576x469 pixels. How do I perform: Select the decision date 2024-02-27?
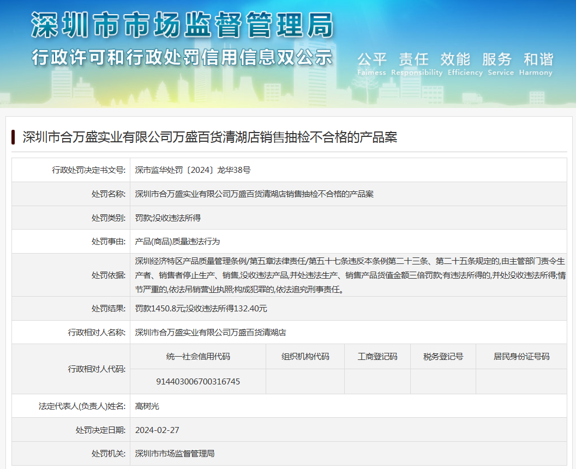(x=157, y=430)
